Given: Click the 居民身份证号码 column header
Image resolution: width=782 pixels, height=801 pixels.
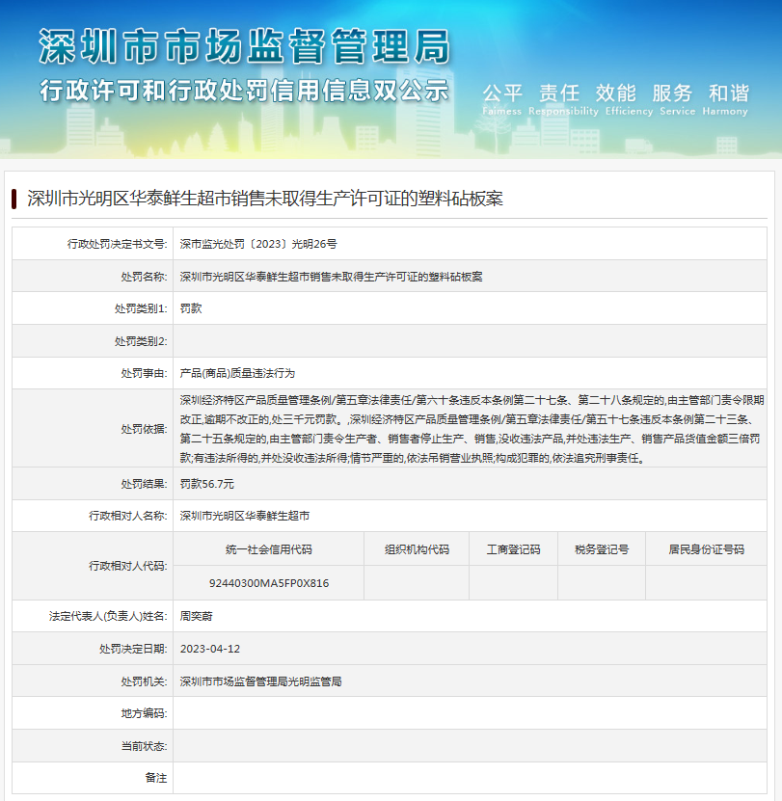Looking at the screenshot, I should pos(707,549).
